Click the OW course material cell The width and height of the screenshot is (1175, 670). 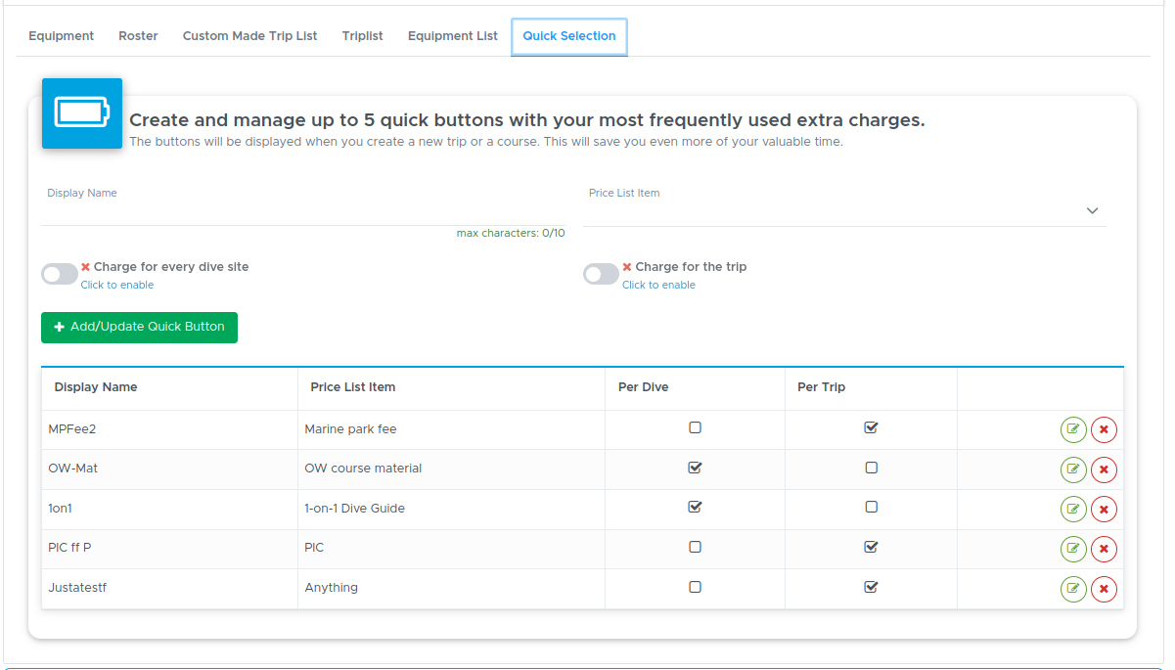(x=451, y=469)
